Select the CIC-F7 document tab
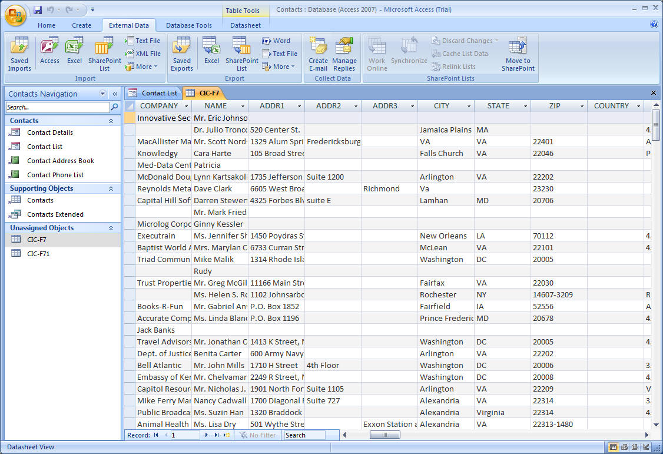 (203, 93)
